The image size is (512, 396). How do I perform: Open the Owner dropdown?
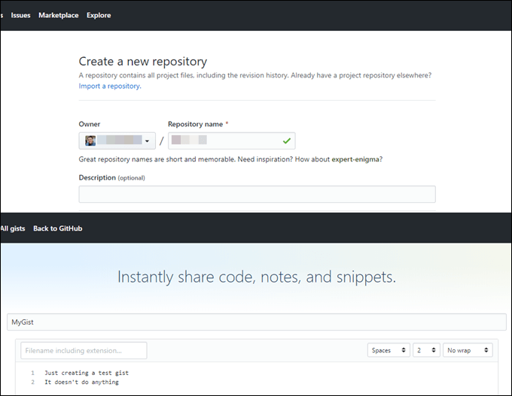click(117, 141)
